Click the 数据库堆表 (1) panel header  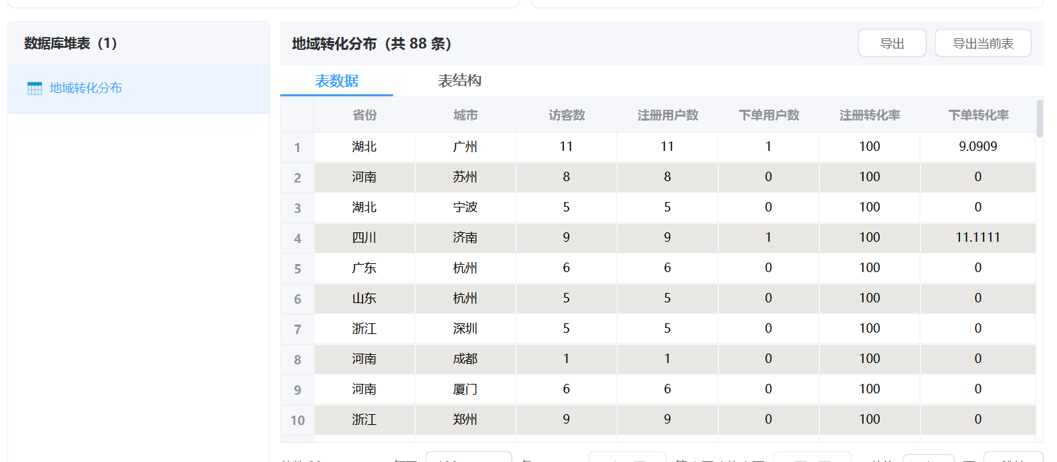(x=71, y=43)
